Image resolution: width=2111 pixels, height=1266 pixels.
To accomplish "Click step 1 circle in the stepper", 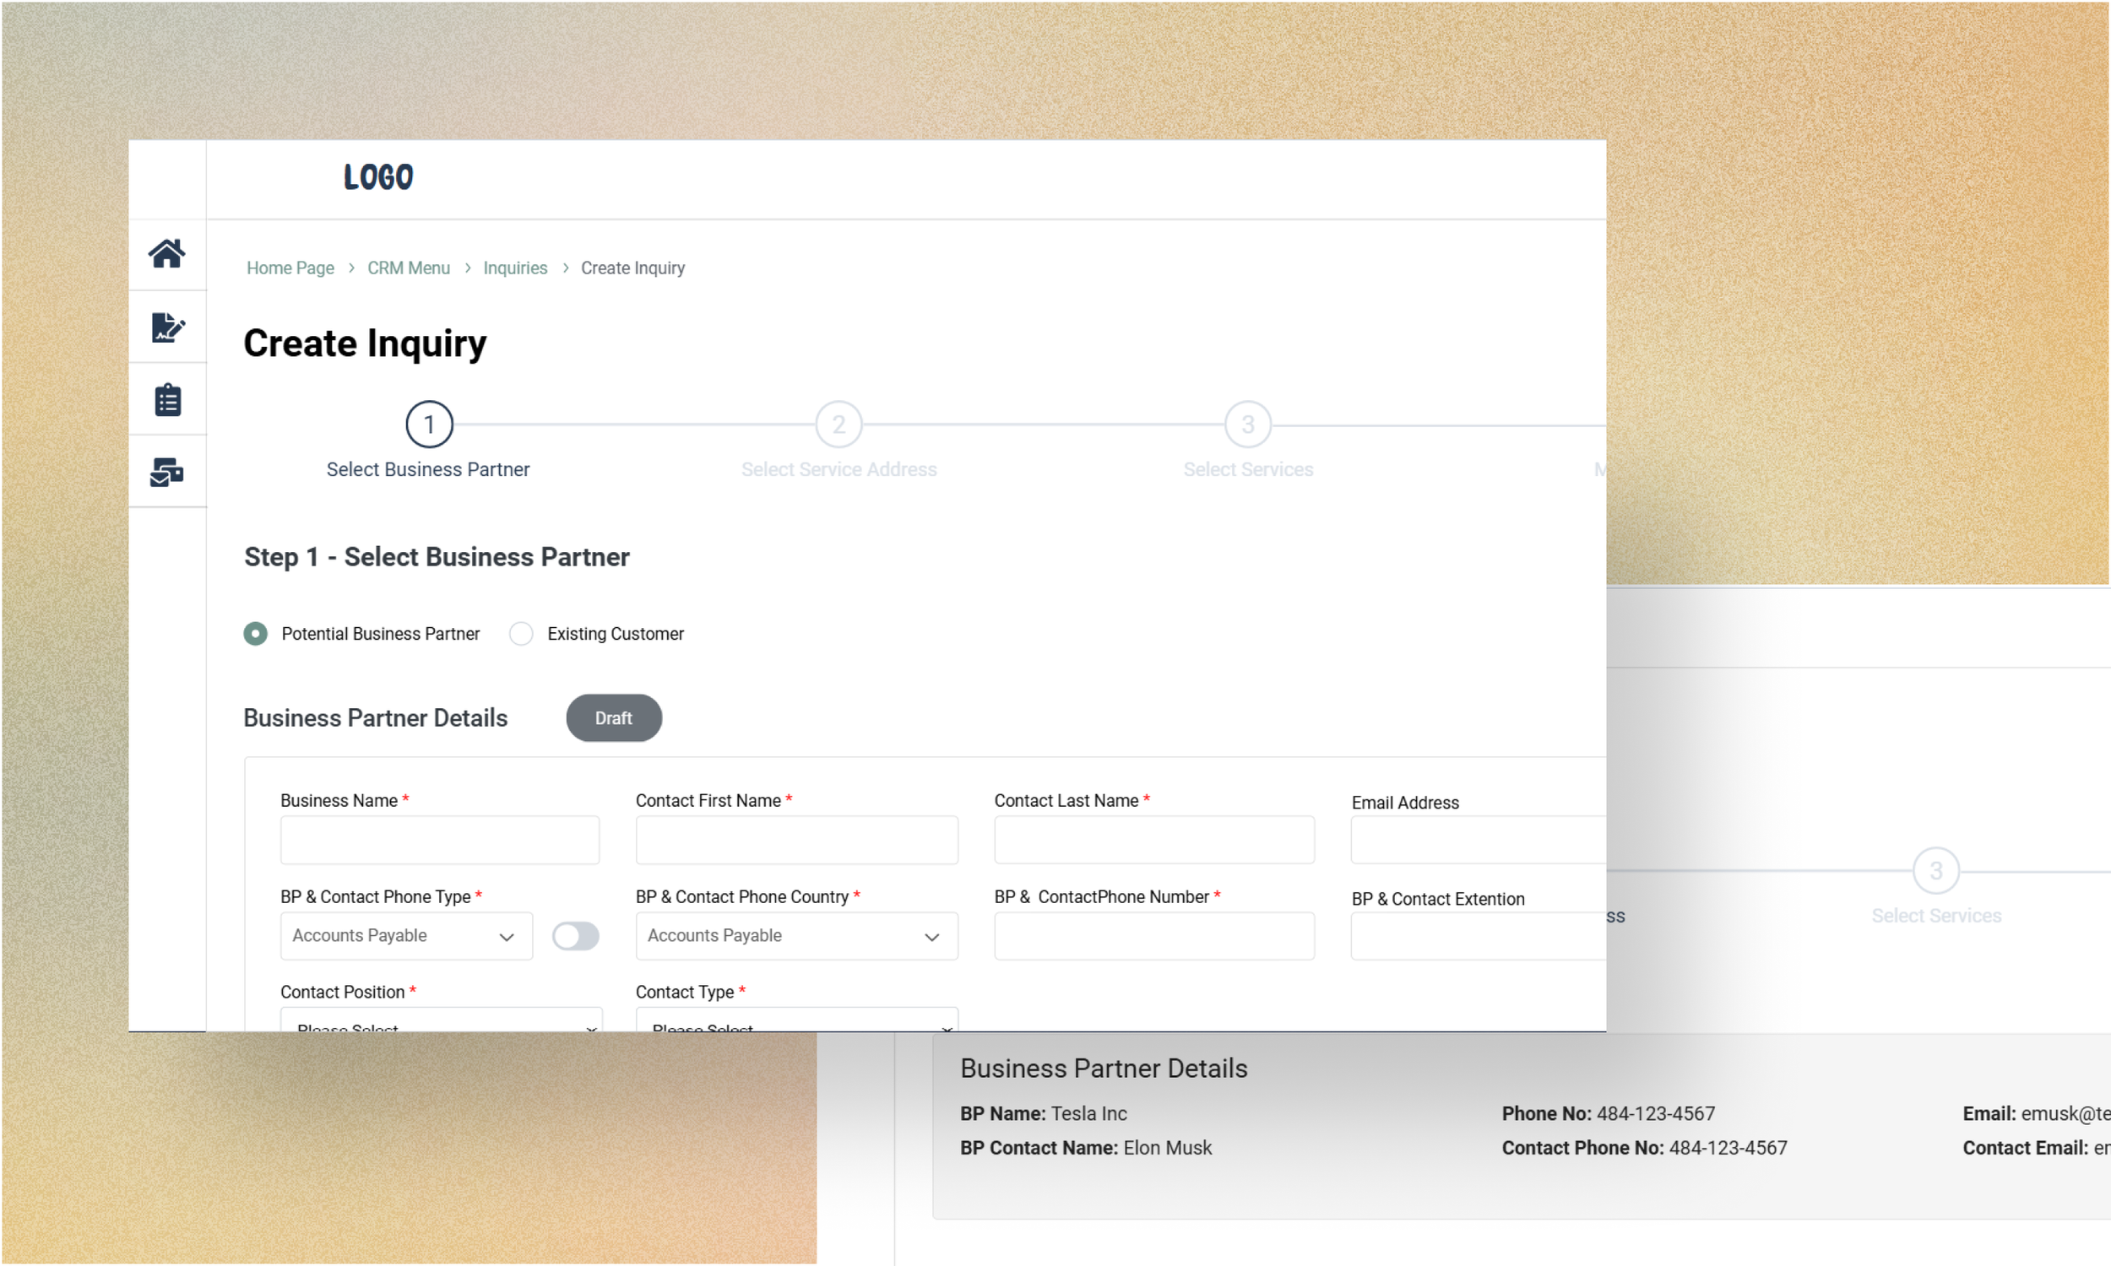I will click(429, 424).
